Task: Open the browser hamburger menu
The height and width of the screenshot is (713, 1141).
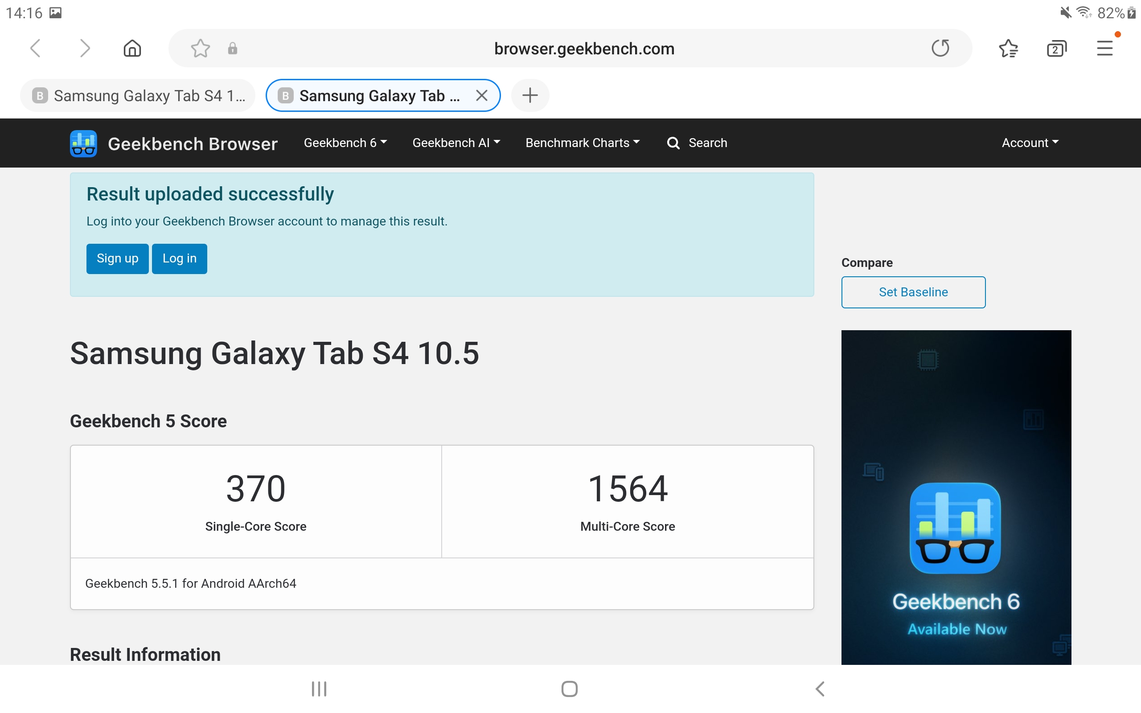Action: 1105,48
